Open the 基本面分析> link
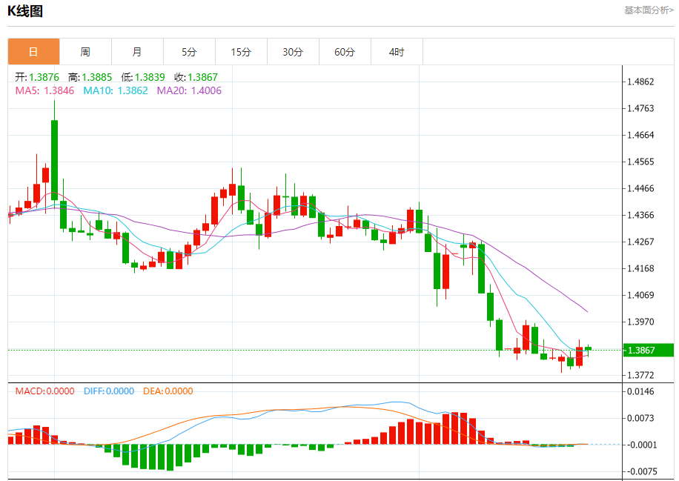This screenshot has height=481, width=679. [649, 10]
